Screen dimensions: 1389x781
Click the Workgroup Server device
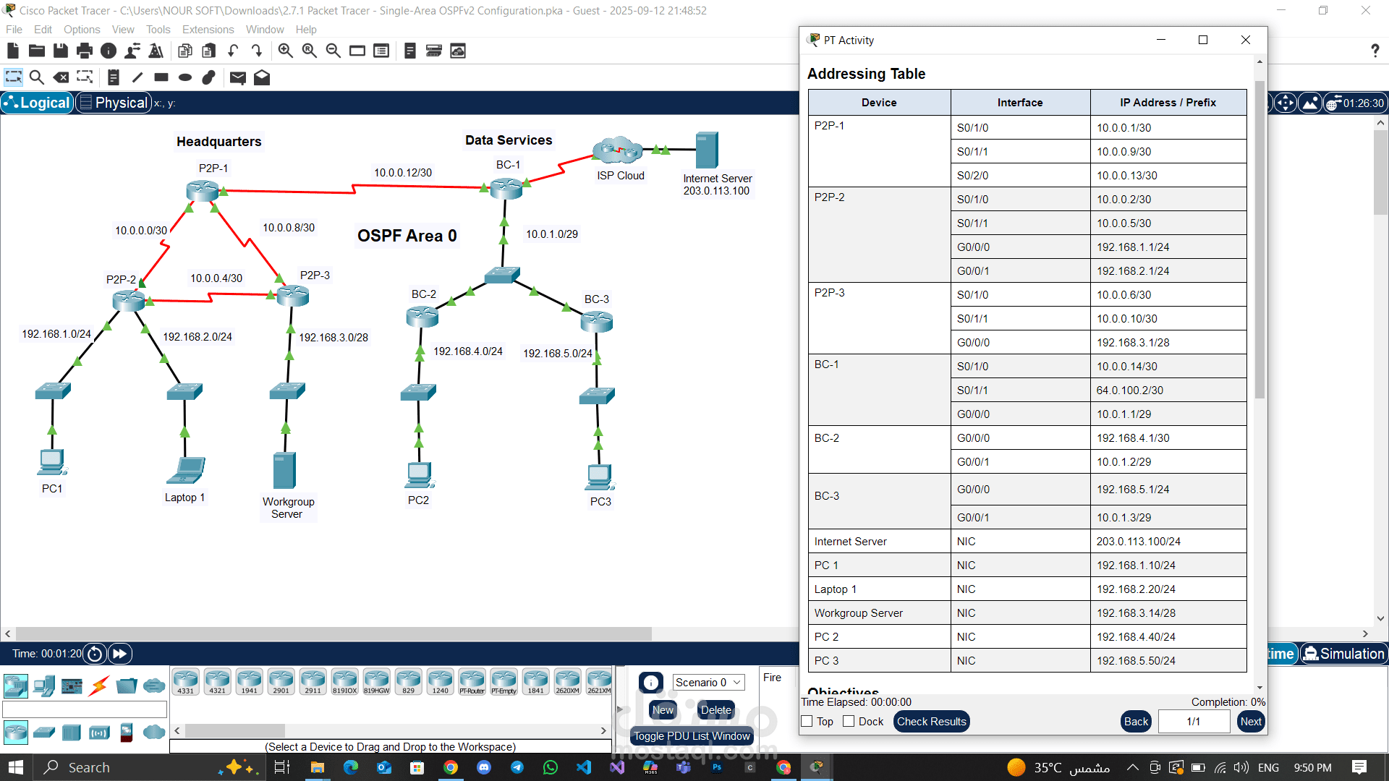click(284, 471)
